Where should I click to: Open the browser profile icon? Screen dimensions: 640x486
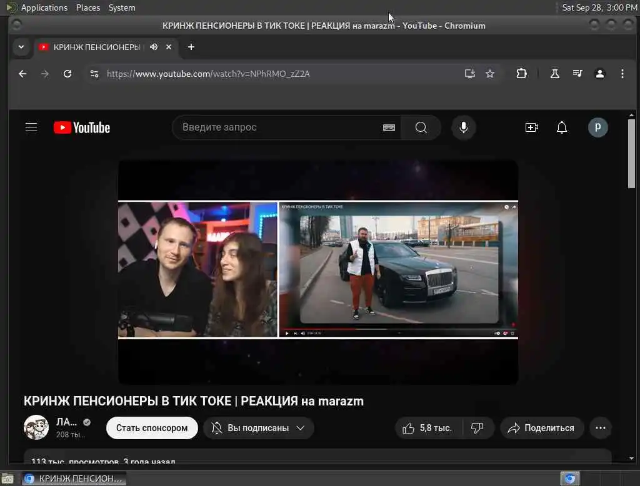point(599,74)
